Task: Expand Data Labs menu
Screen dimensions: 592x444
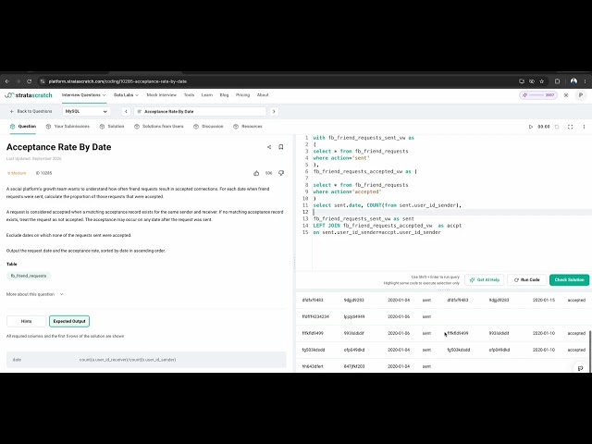Action: (x=126, y=95)
